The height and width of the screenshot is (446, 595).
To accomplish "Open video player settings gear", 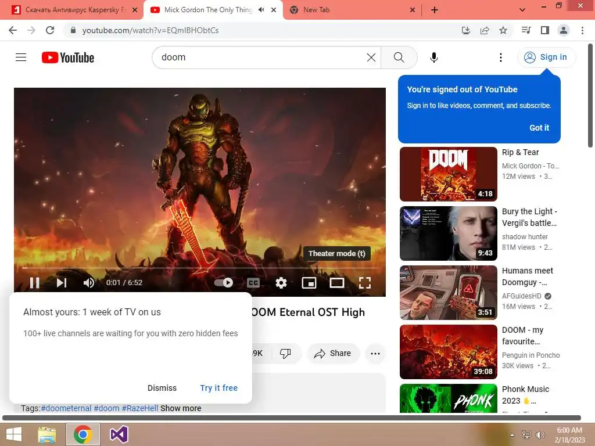I will coord(281,283).
